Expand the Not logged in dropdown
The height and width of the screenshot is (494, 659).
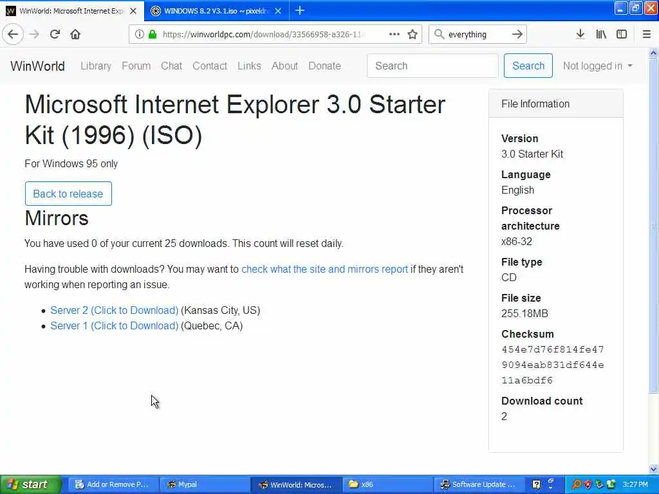pyautogui.click(x=597, y=66)
